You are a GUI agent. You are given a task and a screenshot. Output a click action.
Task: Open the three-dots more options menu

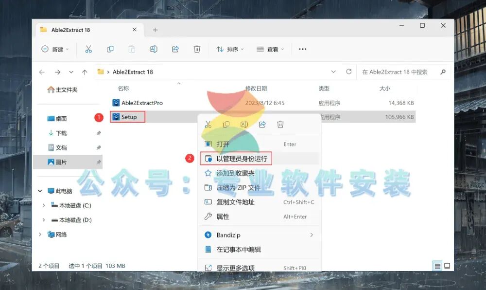pyautogui.click(x=302, y=49)
